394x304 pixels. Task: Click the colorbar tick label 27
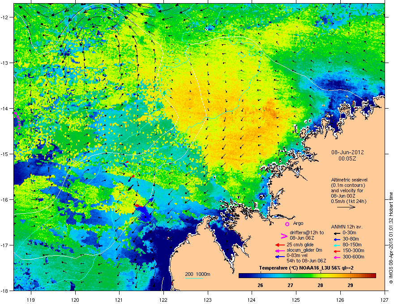click(290, 285)
